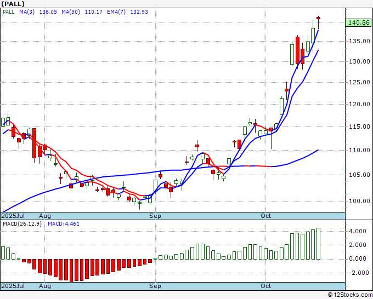Click the -2.000 MACD axis tick
Screen dimensions: 373x299
358,273
